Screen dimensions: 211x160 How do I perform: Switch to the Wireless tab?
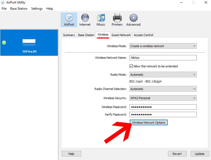pyautogui.click(x=103, y=35)
